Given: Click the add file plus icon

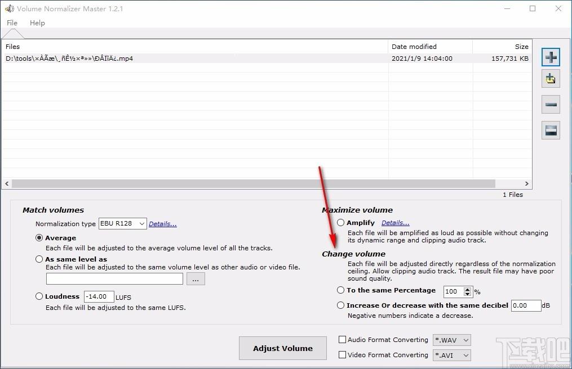Looking at the screenshot, I should (x=551, y=57).
